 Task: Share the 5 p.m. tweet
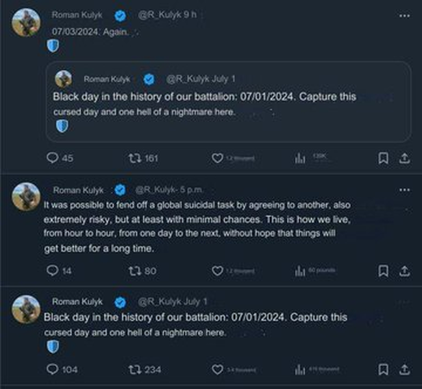[404, 271]
